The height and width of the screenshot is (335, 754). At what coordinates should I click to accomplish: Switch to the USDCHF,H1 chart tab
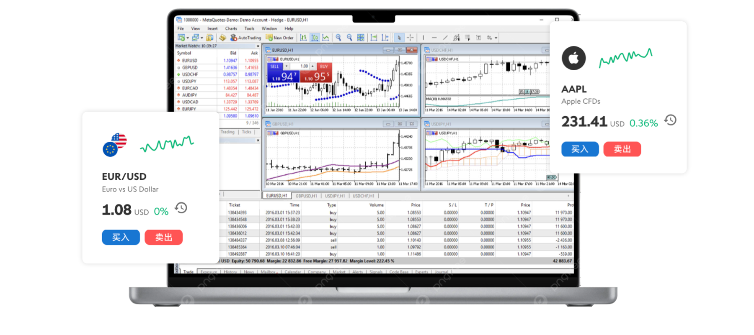click(x=364, y=196)
